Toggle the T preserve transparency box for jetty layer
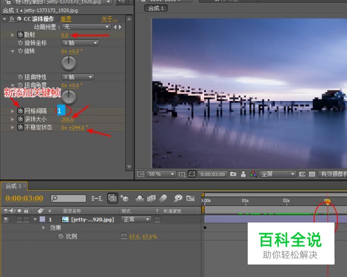Image resolution: width=347 pixels, height=277 pixels. [x=157, y=219]
